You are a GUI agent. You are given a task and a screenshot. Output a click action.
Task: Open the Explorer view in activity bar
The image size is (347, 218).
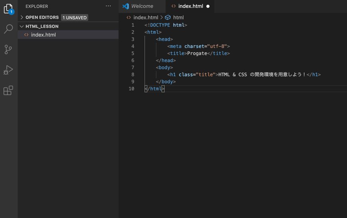(x=8, y=9)
